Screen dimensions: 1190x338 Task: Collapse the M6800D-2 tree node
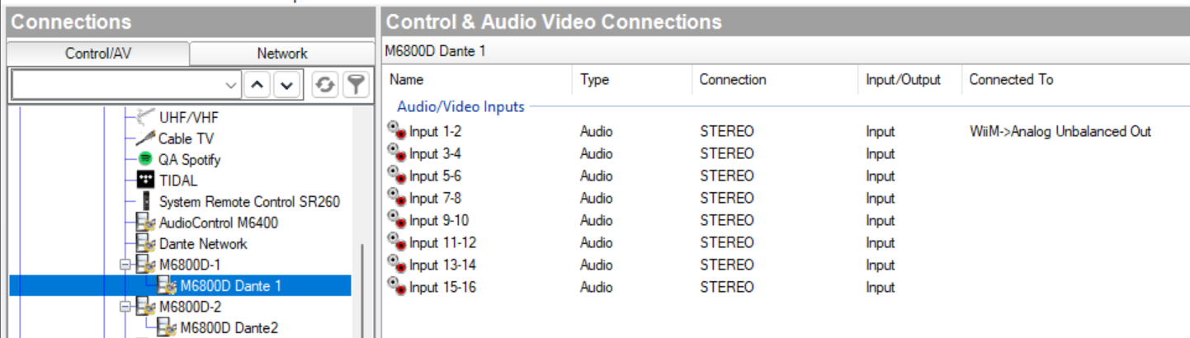click(125, 307)
